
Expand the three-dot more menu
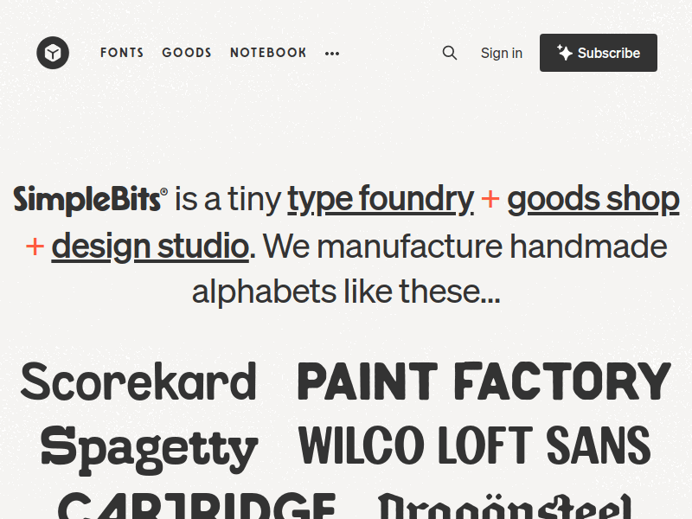332,54
